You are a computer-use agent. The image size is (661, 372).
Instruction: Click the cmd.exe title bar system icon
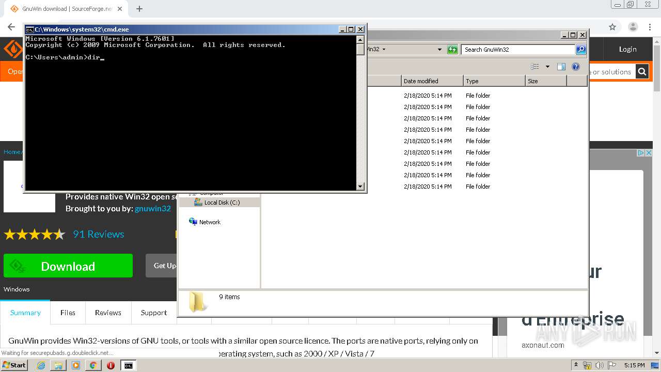tap(29, 29)
